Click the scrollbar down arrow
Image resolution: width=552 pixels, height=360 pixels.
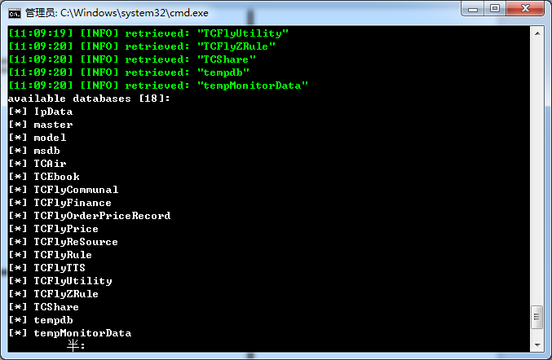[x=537, y=345]
